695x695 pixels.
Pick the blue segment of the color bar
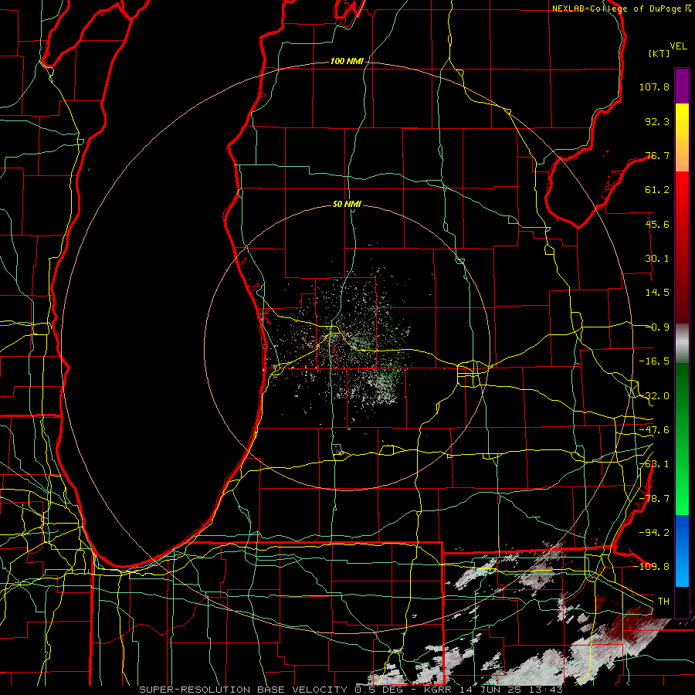pos(682,551)
